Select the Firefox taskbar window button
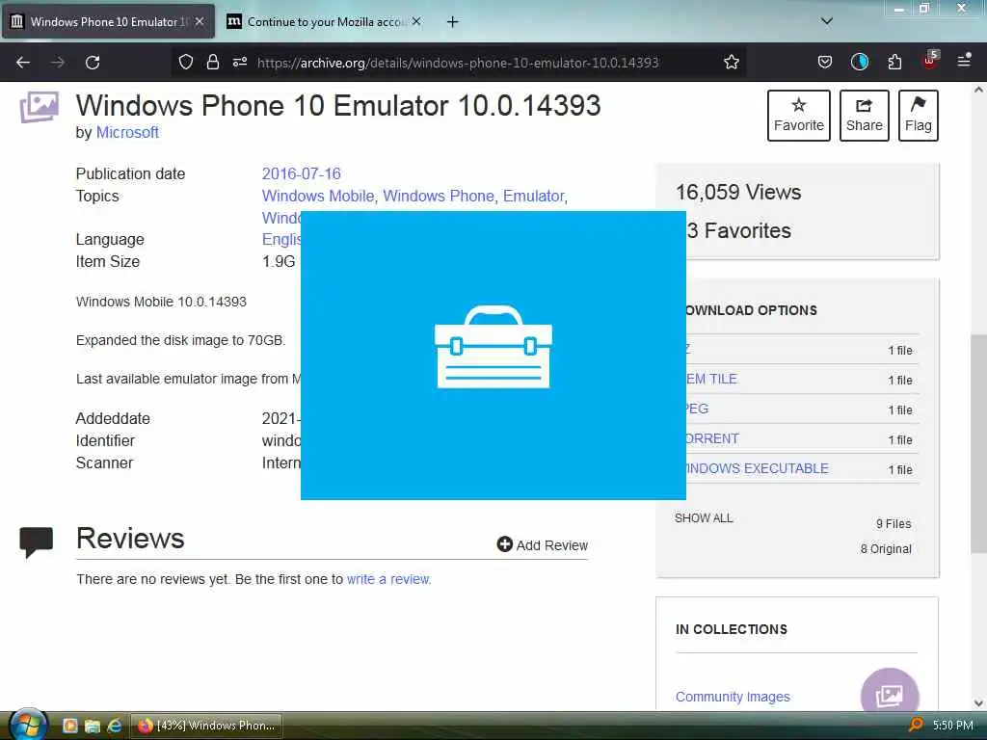 pyautogui.click(x=206, y=726)
